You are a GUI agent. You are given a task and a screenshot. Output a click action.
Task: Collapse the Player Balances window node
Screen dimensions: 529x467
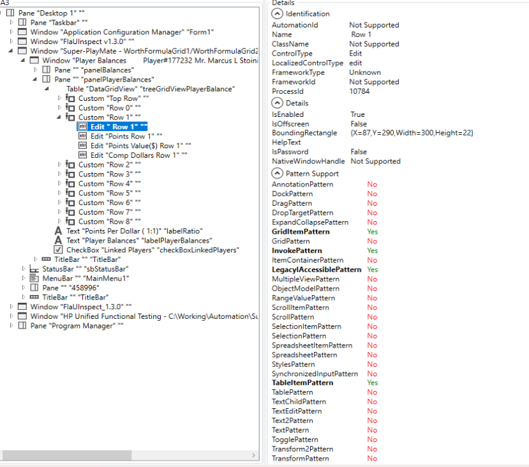(x=23, y=60)
